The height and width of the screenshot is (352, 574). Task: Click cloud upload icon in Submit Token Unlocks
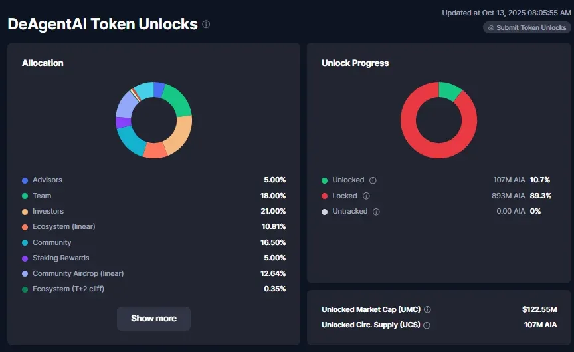491,28
